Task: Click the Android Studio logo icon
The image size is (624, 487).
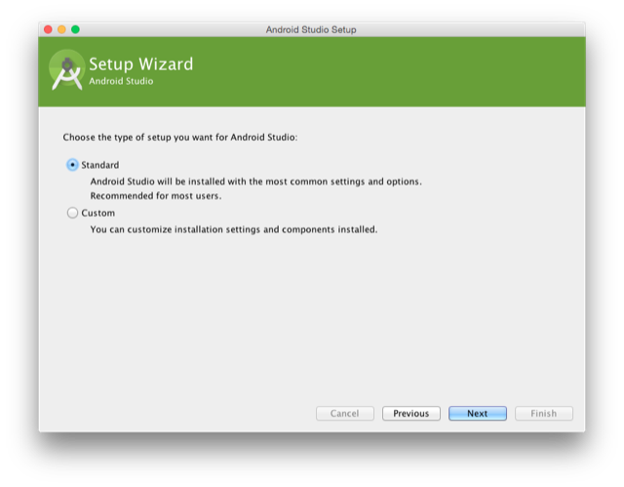Action: [x=66, y=70]
